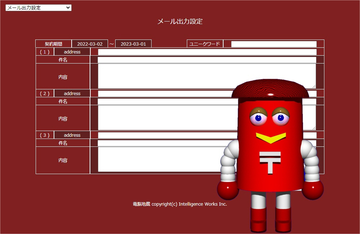Image resolution: width=360 pixels, height=234 pixels.
Task: Click the contract start date 2022-03-02
Action: tap(90, 44)
